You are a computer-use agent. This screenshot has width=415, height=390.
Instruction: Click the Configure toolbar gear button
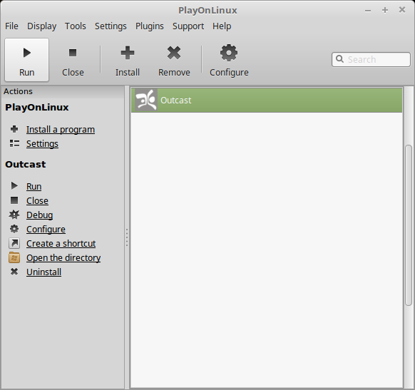(229, 60)
